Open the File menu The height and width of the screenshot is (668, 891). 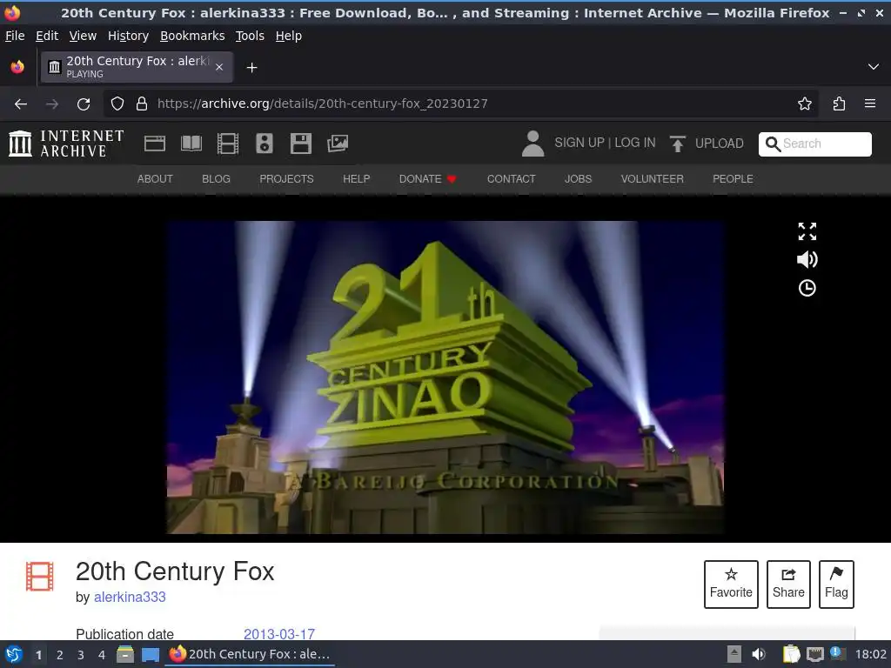[15, 36]
